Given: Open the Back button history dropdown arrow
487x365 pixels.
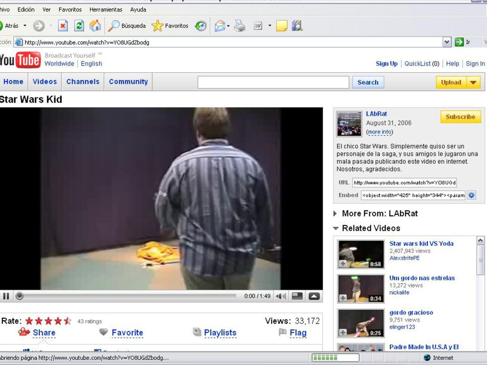Looking at the screenshot, I should (x=25, y=26).
